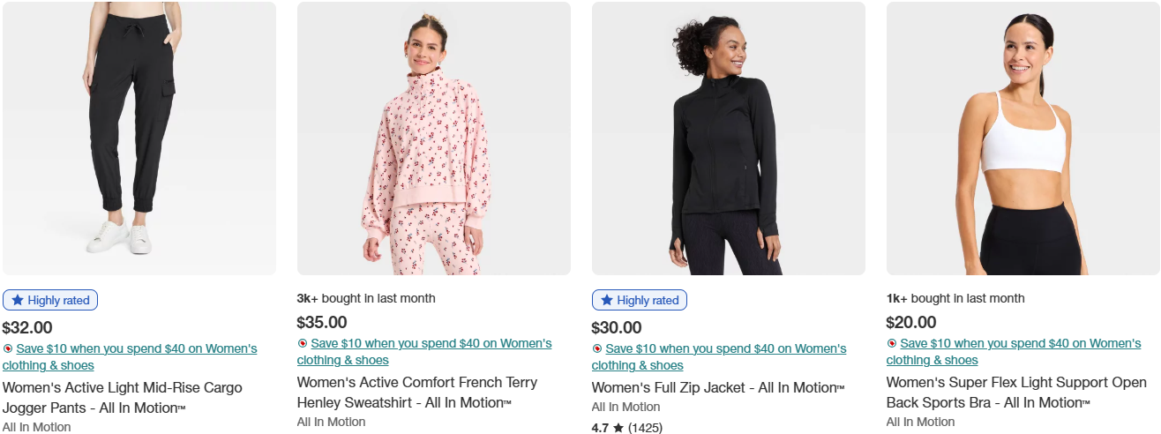The width and height of the screenshot is (1161, 434).
Task: Open the black cargo jogger pants product image
Action: point(139,138)
